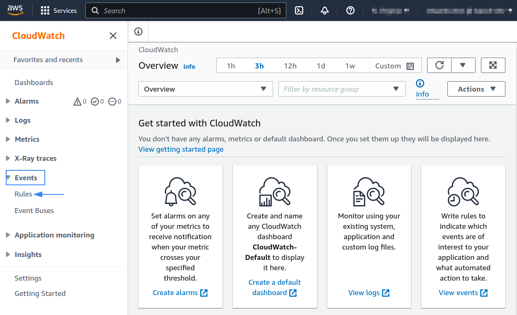517x315 pixels.
Task: Click the insufficient data alarm count icon
Action: (112, 101)
